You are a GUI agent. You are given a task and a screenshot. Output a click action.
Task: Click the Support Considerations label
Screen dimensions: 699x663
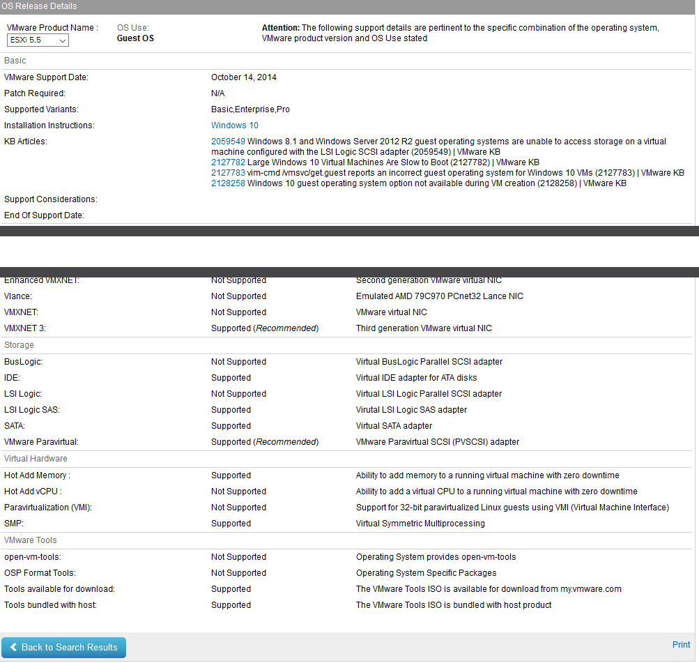pos(51,199)
